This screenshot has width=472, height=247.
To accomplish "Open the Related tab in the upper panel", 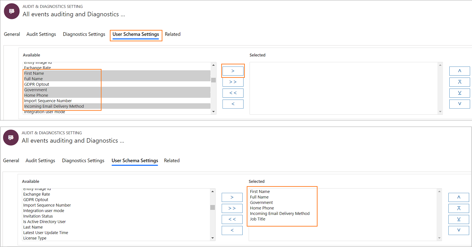I will (x=173, y=34).
